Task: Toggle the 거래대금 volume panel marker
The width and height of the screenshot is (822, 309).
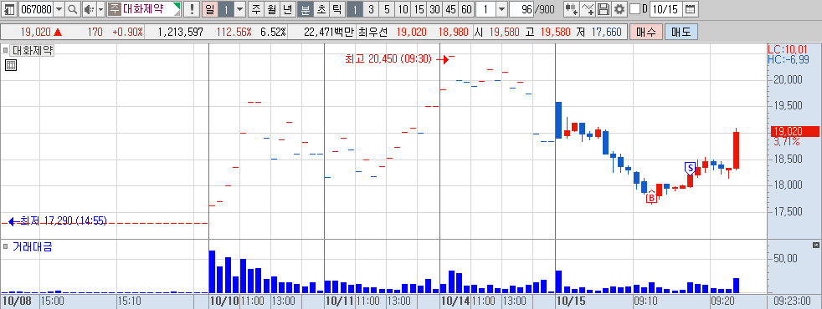Action: click(5, 246)
